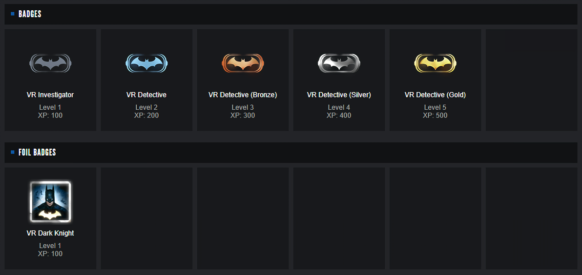Click the blue square beside Foil Badges
Screen dimensions: 582x275
point(13,153)
